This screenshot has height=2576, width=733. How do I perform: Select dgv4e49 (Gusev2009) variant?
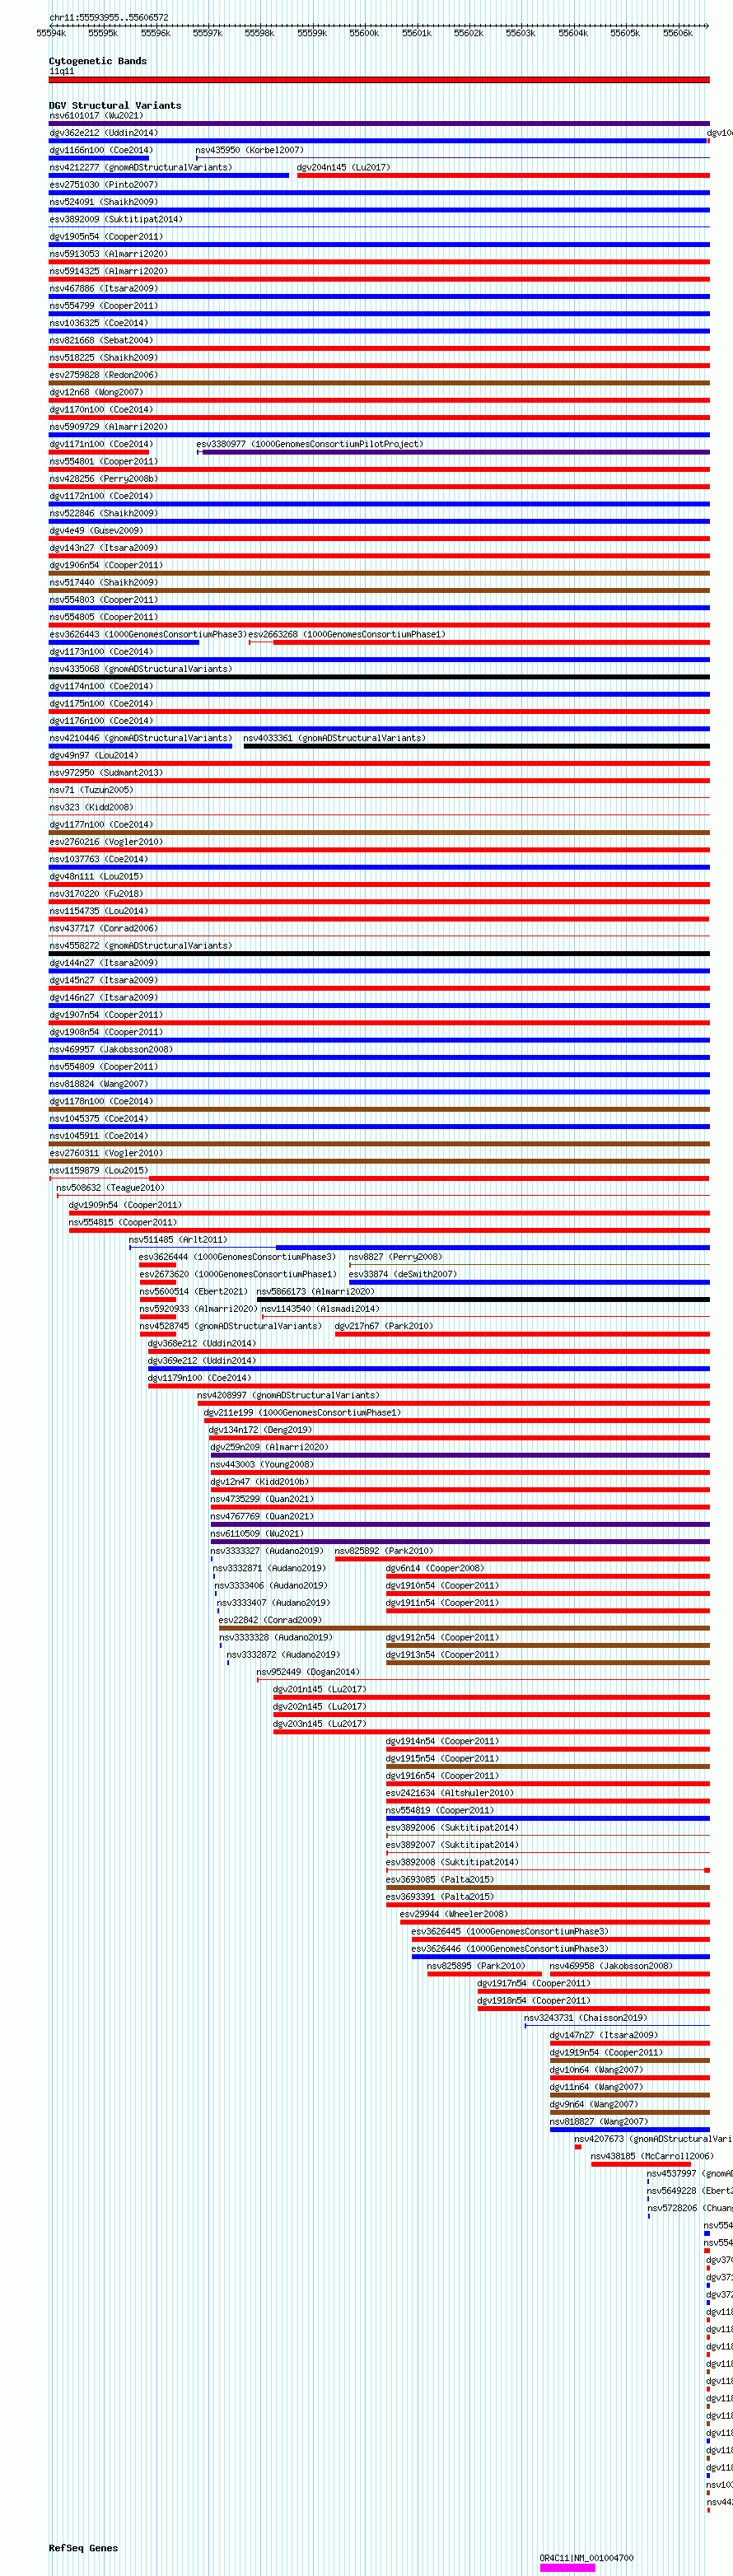pyautogui.click(x=96, y=530)
